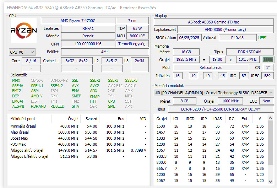Screen dimensions: 277x188
Task: Click the SME feature flag
Action: (112, 106)
